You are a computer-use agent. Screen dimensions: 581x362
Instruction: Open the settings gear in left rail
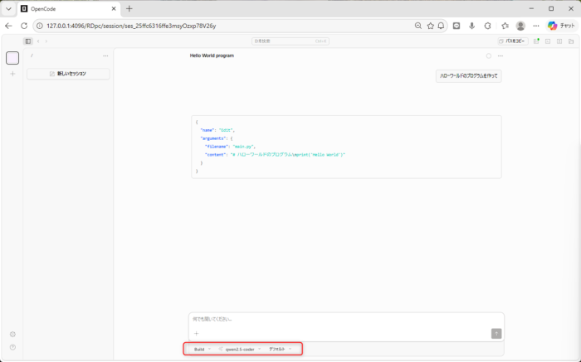click(12, 334)
